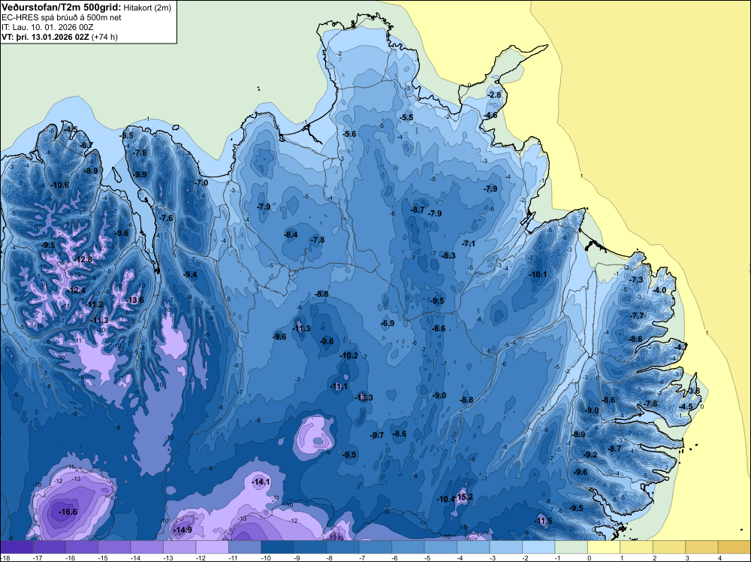Click the yellow legend swatch between 0 and 1

pos(604,547)
